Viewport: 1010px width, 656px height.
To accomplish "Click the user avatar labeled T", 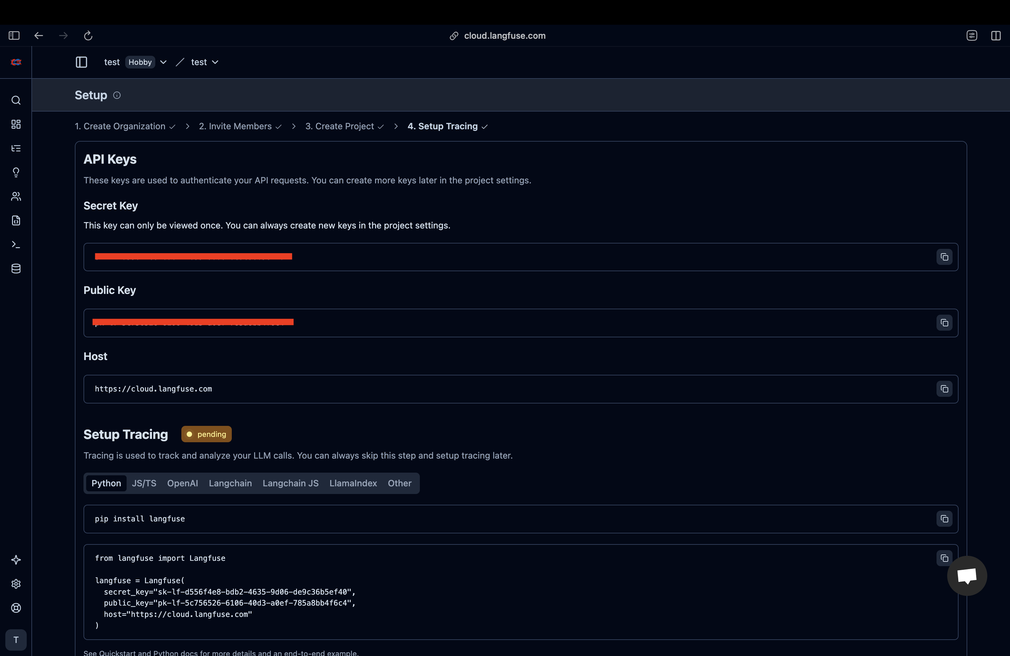I will 16,640.
